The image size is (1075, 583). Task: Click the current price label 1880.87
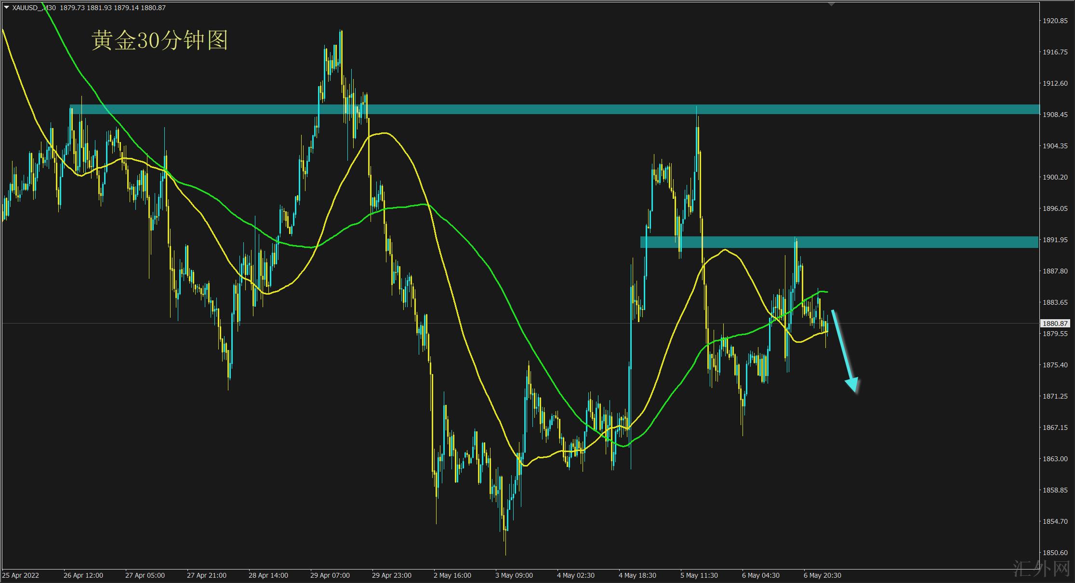(x=1055, y=324)
